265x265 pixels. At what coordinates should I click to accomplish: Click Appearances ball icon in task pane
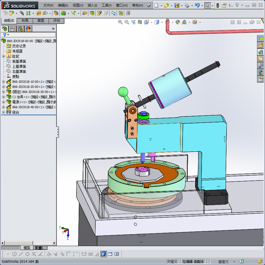click(x=260, y=72)
